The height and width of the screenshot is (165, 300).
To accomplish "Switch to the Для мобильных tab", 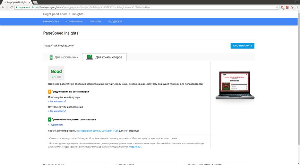I will coord(64,57).
